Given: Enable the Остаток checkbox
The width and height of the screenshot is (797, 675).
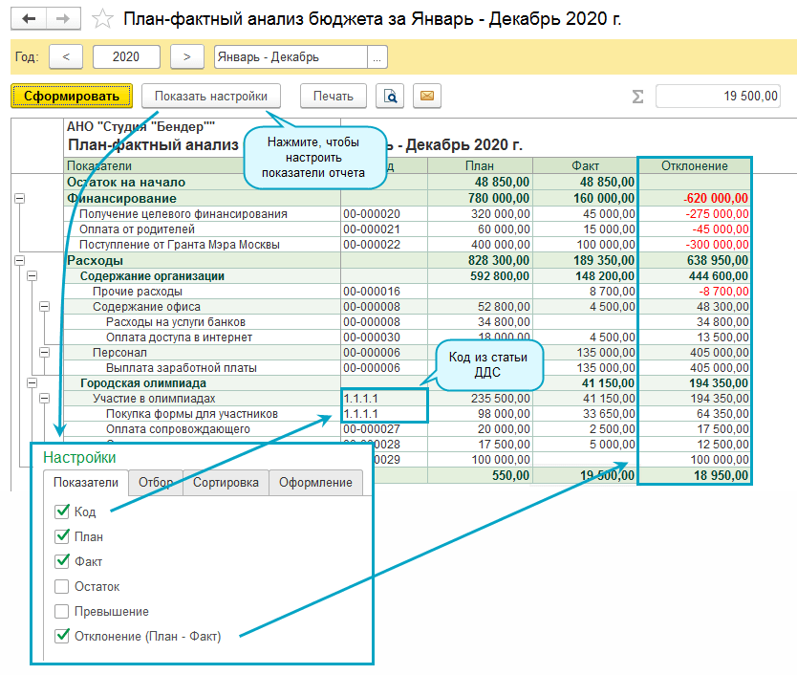Looking at the screenshot, I should [x=63, y=586].
